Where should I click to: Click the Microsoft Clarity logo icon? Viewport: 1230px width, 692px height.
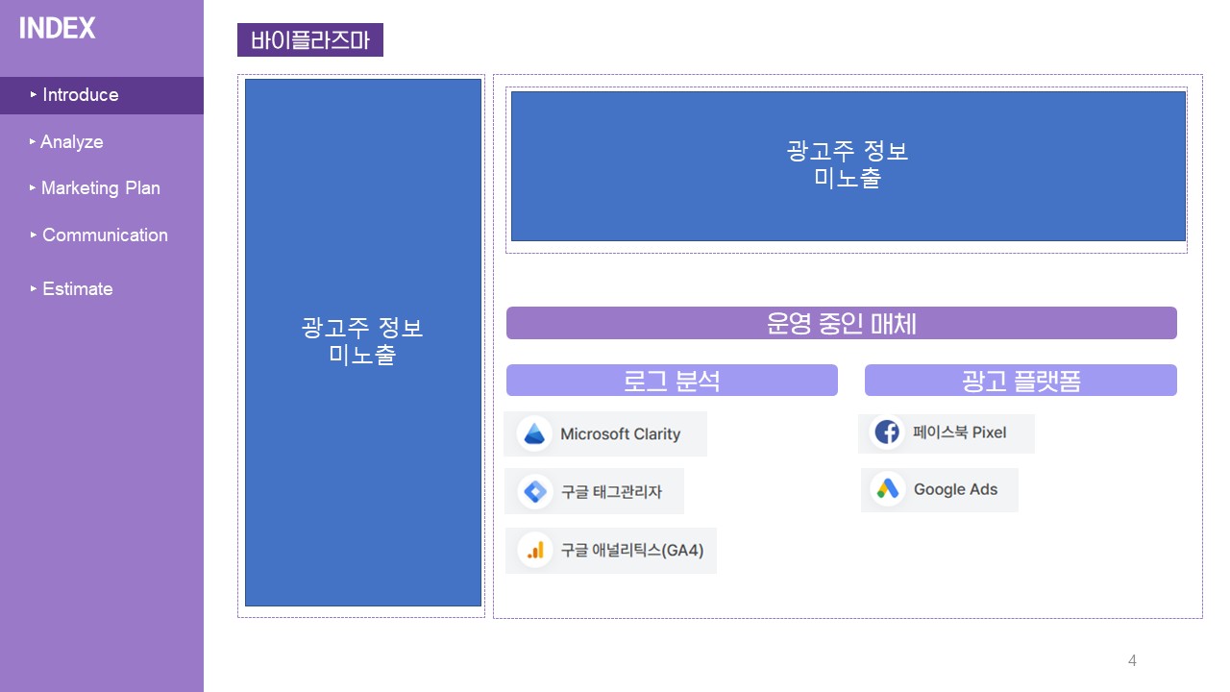(x=534, y=434)
